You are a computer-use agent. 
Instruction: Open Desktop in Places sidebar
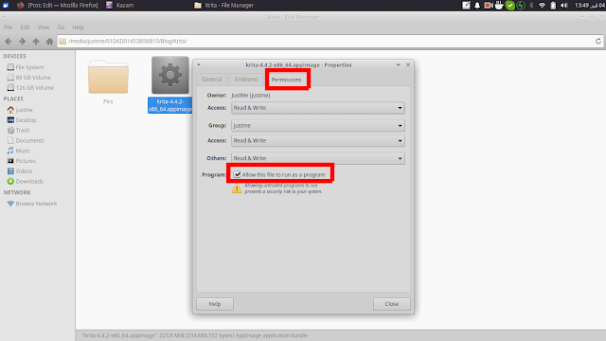[22, 120]
